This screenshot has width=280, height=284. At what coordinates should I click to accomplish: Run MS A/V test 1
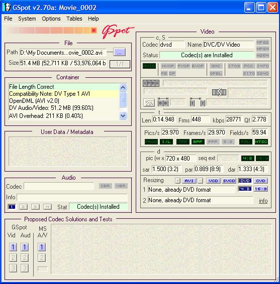point(42,247)
